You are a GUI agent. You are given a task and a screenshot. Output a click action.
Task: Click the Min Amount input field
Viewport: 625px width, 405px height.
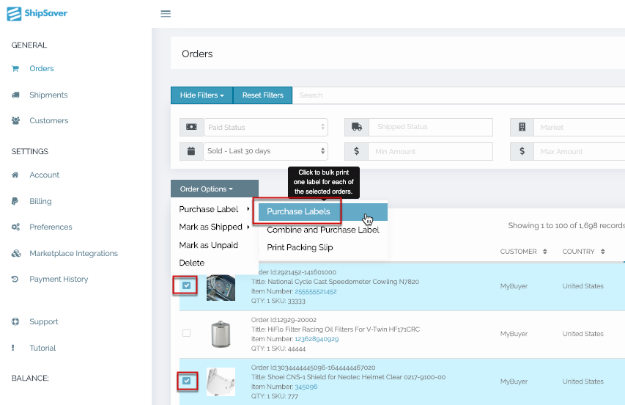(x=430, y=151)
